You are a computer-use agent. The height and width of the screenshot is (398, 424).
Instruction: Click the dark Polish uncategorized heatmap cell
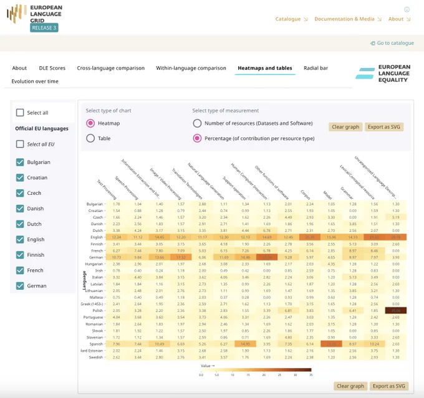tap(395, 311)
